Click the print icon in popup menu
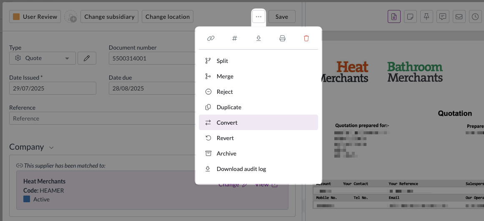The image size is (484, 221). click(282, 38)
